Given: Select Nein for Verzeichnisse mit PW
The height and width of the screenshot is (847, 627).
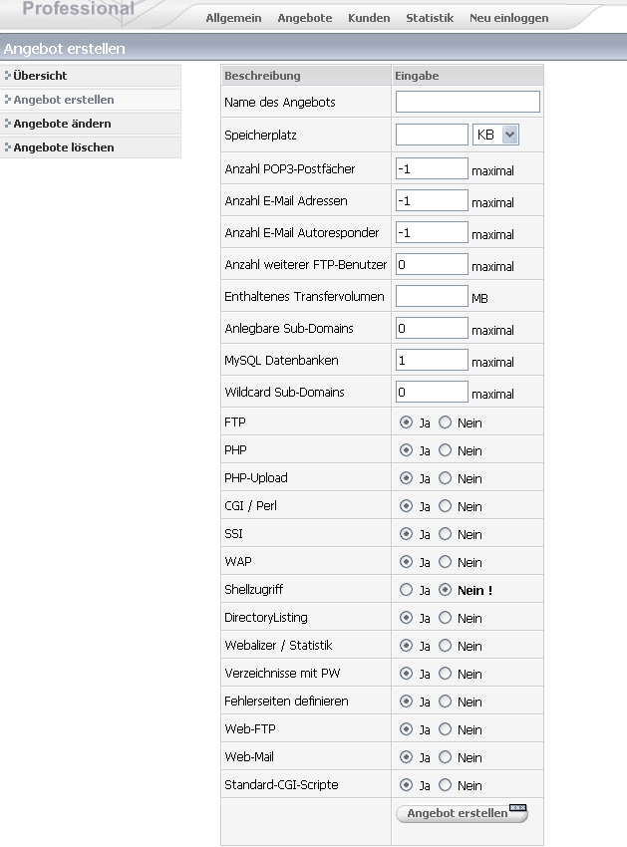Looking at the screenshot, I should tap(445, 674).
